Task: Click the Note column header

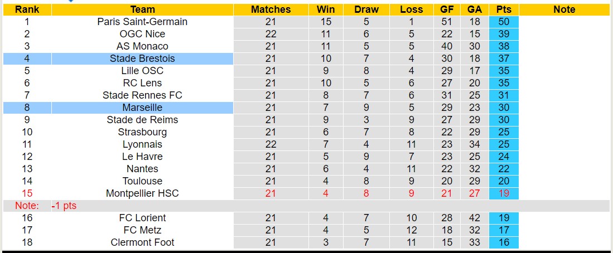Action: click(564, 9)
